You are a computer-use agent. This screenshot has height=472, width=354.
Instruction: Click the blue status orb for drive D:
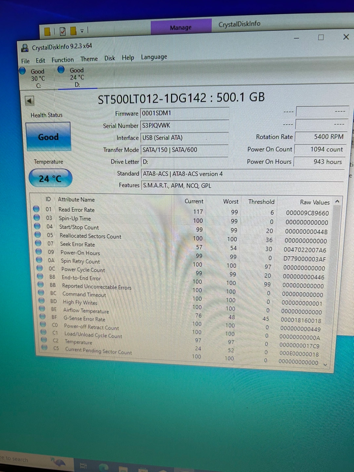61,69
